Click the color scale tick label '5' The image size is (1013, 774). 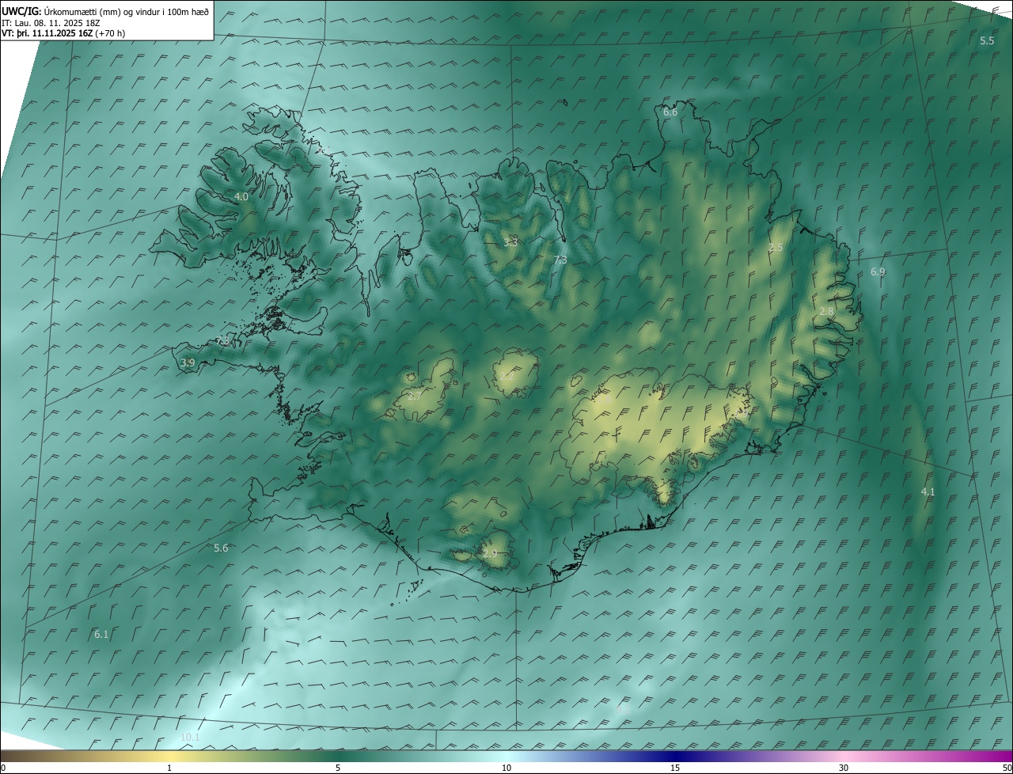[338, 768]
